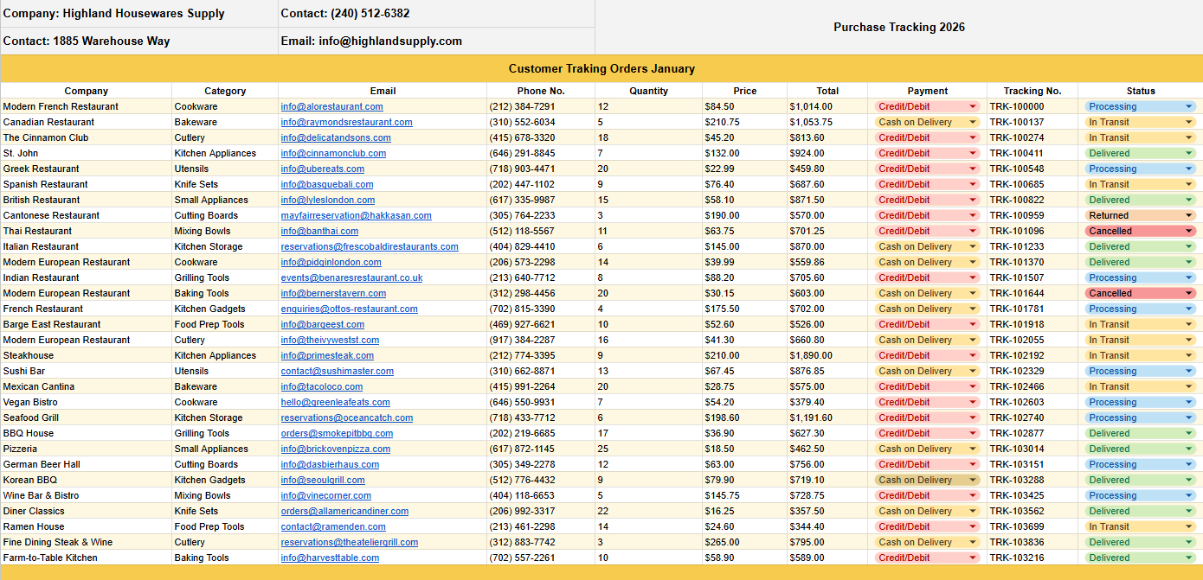The height and width of the screenshot is (580, 1203).
Task: Select the $1,890.00 total cell
Action: click(827, 355)
